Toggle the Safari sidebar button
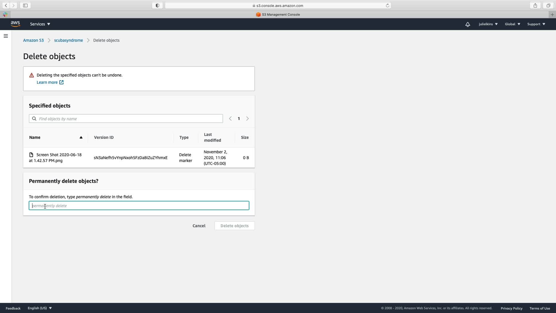Image resolution: width=556 pixels, height=313 pixels. coord(25,5)
